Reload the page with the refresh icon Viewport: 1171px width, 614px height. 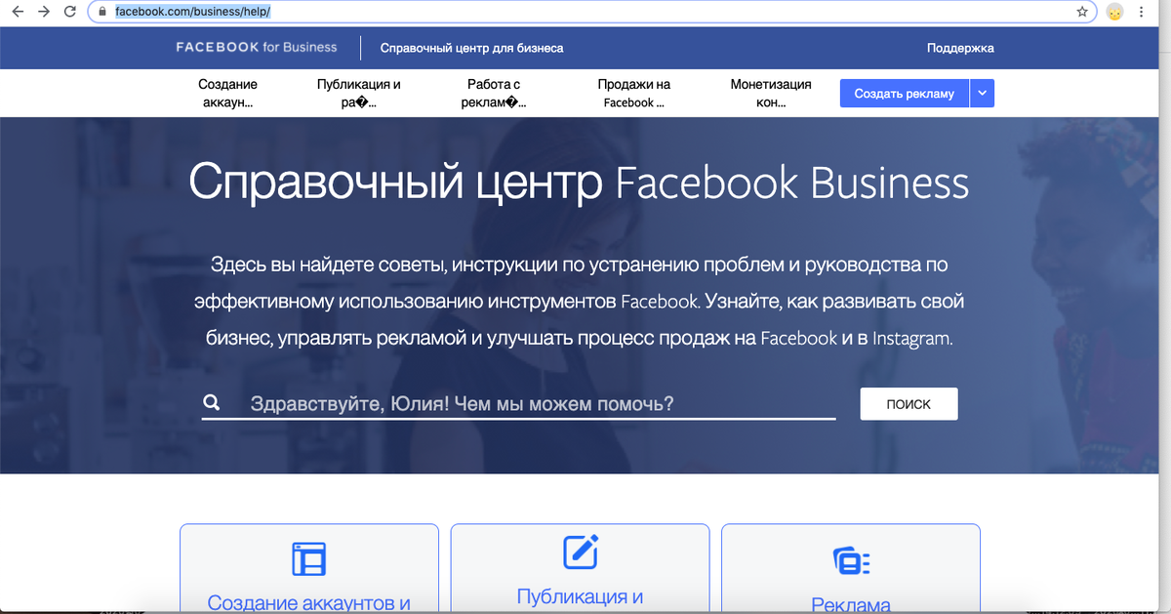coord(69,13)
